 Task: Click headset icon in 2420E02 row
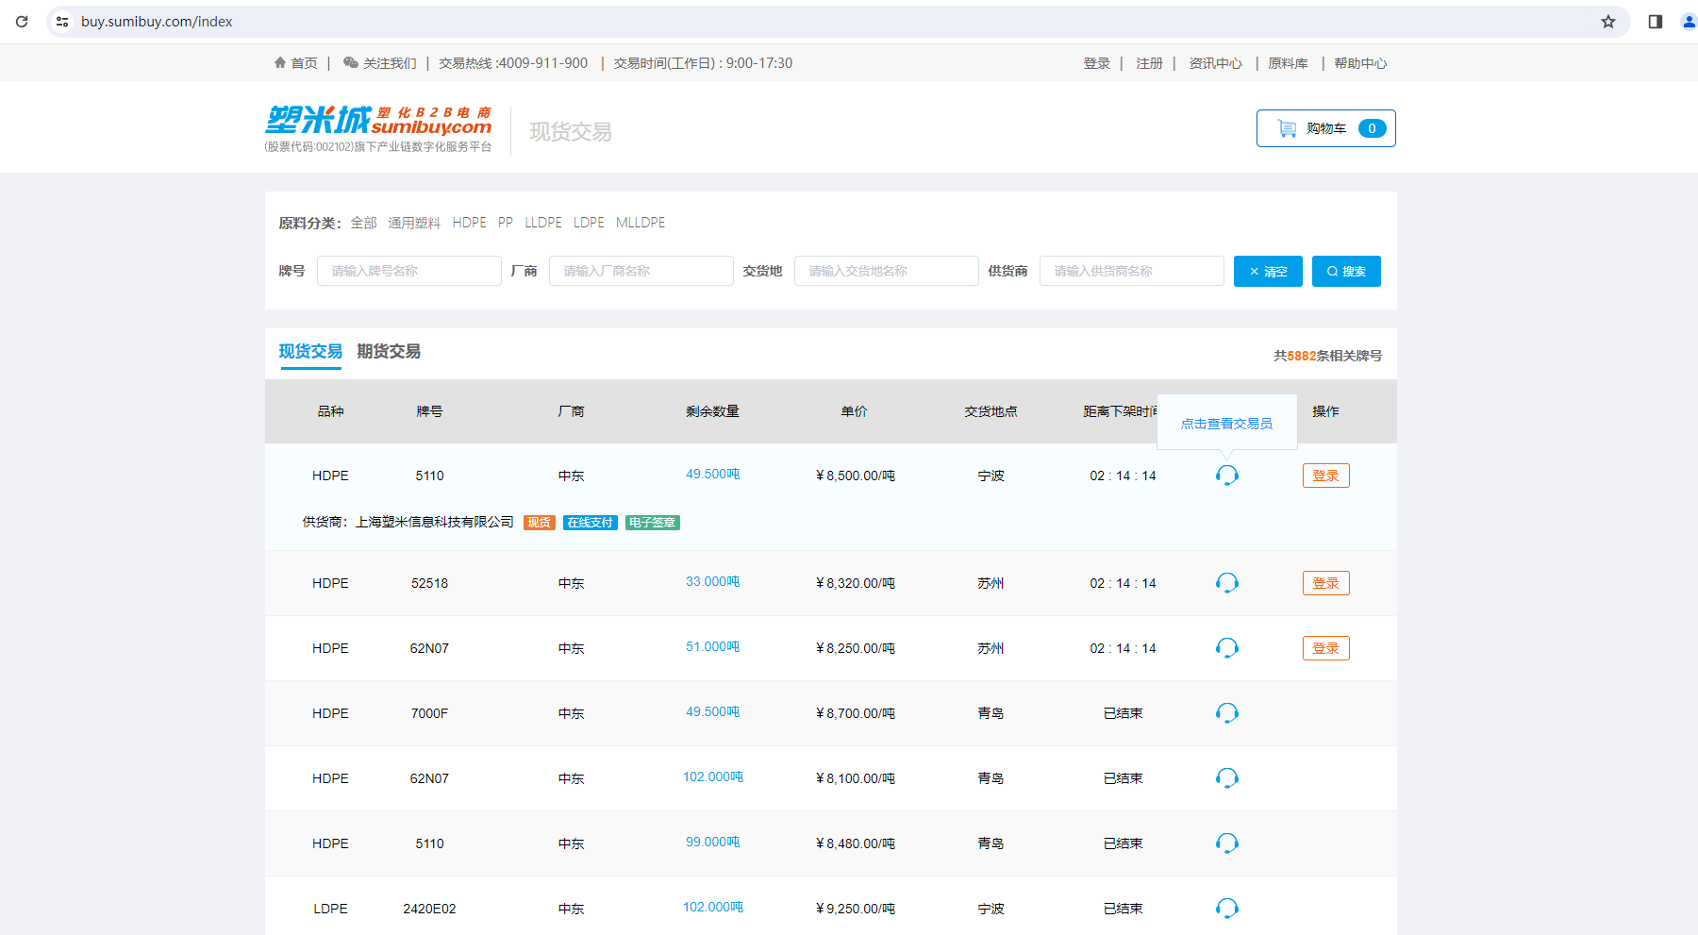pos(1226,909)
